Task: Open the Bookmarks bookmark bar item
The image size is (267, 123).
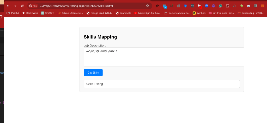Action: tap(30, 13)
